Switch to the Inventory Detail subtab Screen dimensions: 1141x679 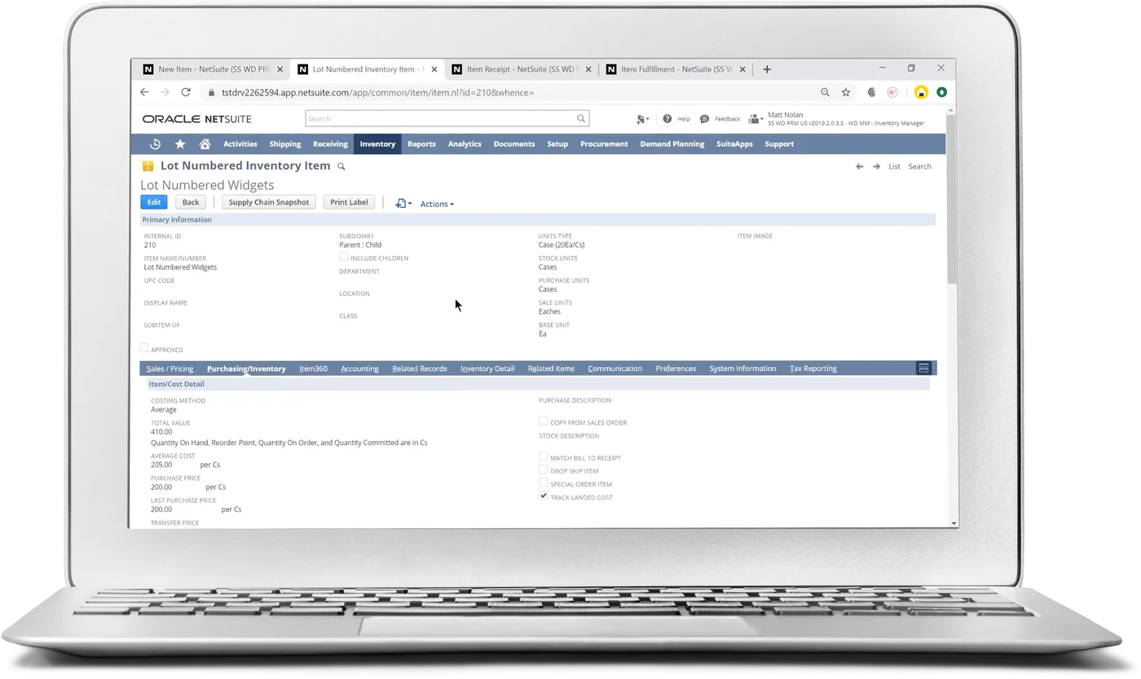[x=487, y=368]
